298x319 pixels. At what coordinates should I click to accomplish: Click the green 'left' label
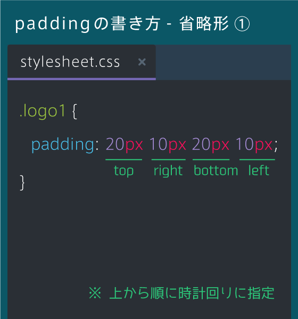pos(259,170)
